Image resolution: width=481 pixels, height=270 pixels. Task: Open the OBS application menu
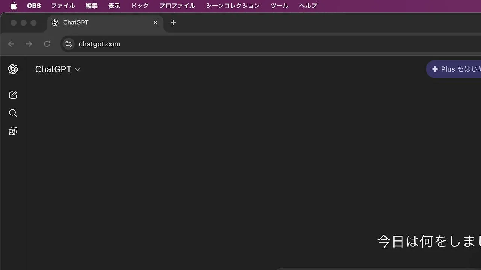[x=34, y=6]
